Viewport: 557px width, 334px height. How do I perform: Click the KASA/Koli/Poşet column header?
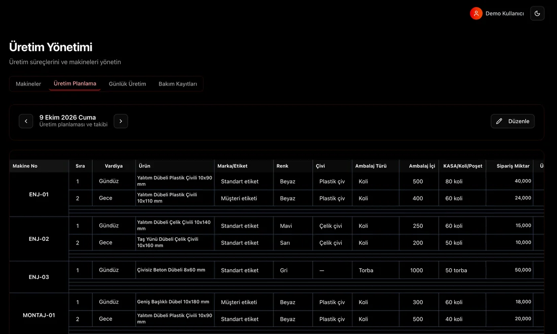coord(463,166)
